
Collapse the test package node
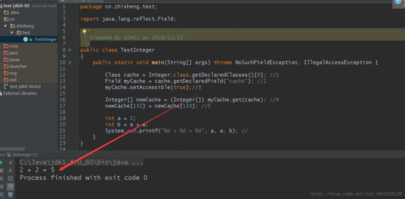tap(12, 32)
